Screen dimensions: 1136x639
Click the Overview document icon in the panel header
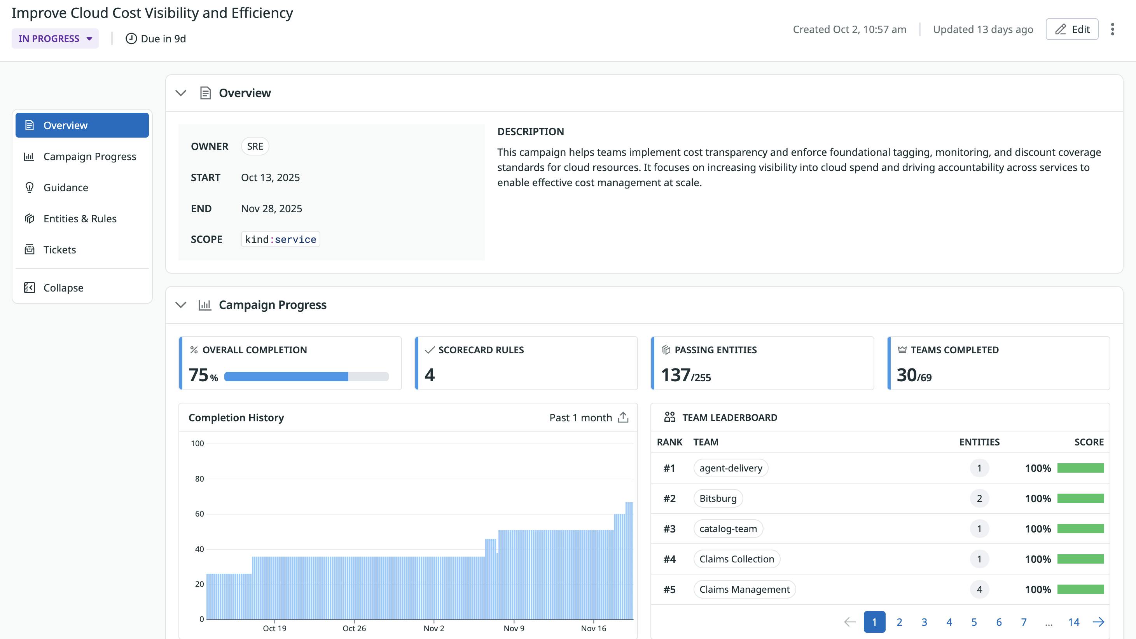tap(206, 93)
